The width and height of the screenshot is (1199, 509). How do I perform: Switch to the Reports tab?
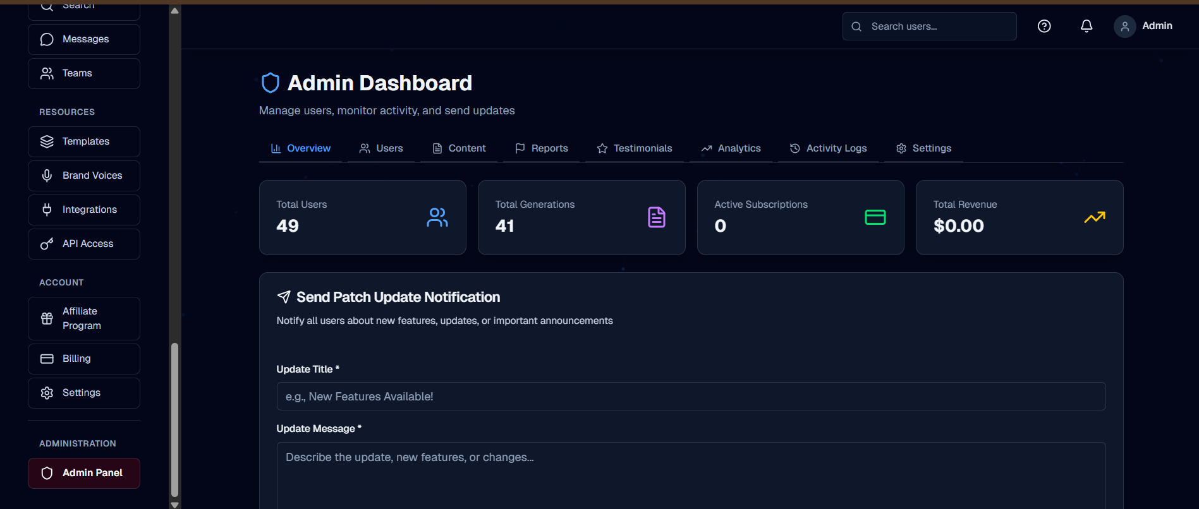point(542,148)
